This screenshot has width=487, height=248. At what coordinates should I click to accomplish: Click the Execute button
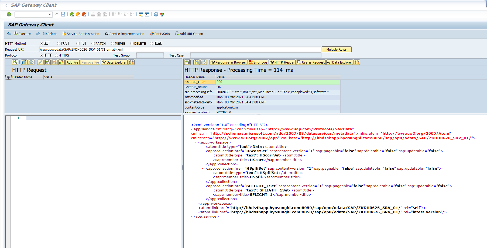coord(22,34)
